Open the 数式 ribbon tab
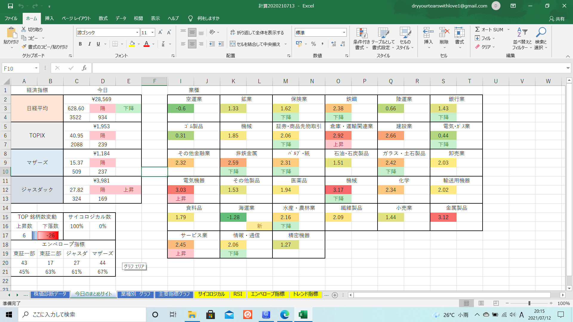Screen dimensions: 573x322 [x=103, y=18]
